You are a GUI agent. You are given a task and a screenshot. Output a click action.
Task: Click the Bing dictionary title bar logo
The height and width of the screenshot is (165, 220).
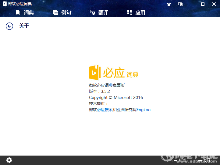point(5,4)
